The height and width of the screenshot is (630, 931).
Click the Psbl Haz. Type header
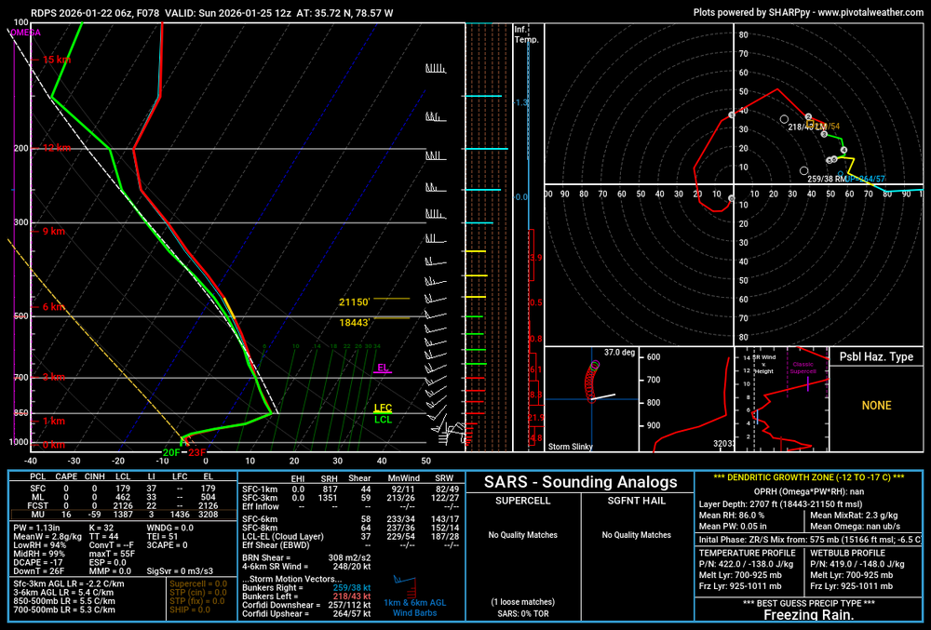pos(876,357)
